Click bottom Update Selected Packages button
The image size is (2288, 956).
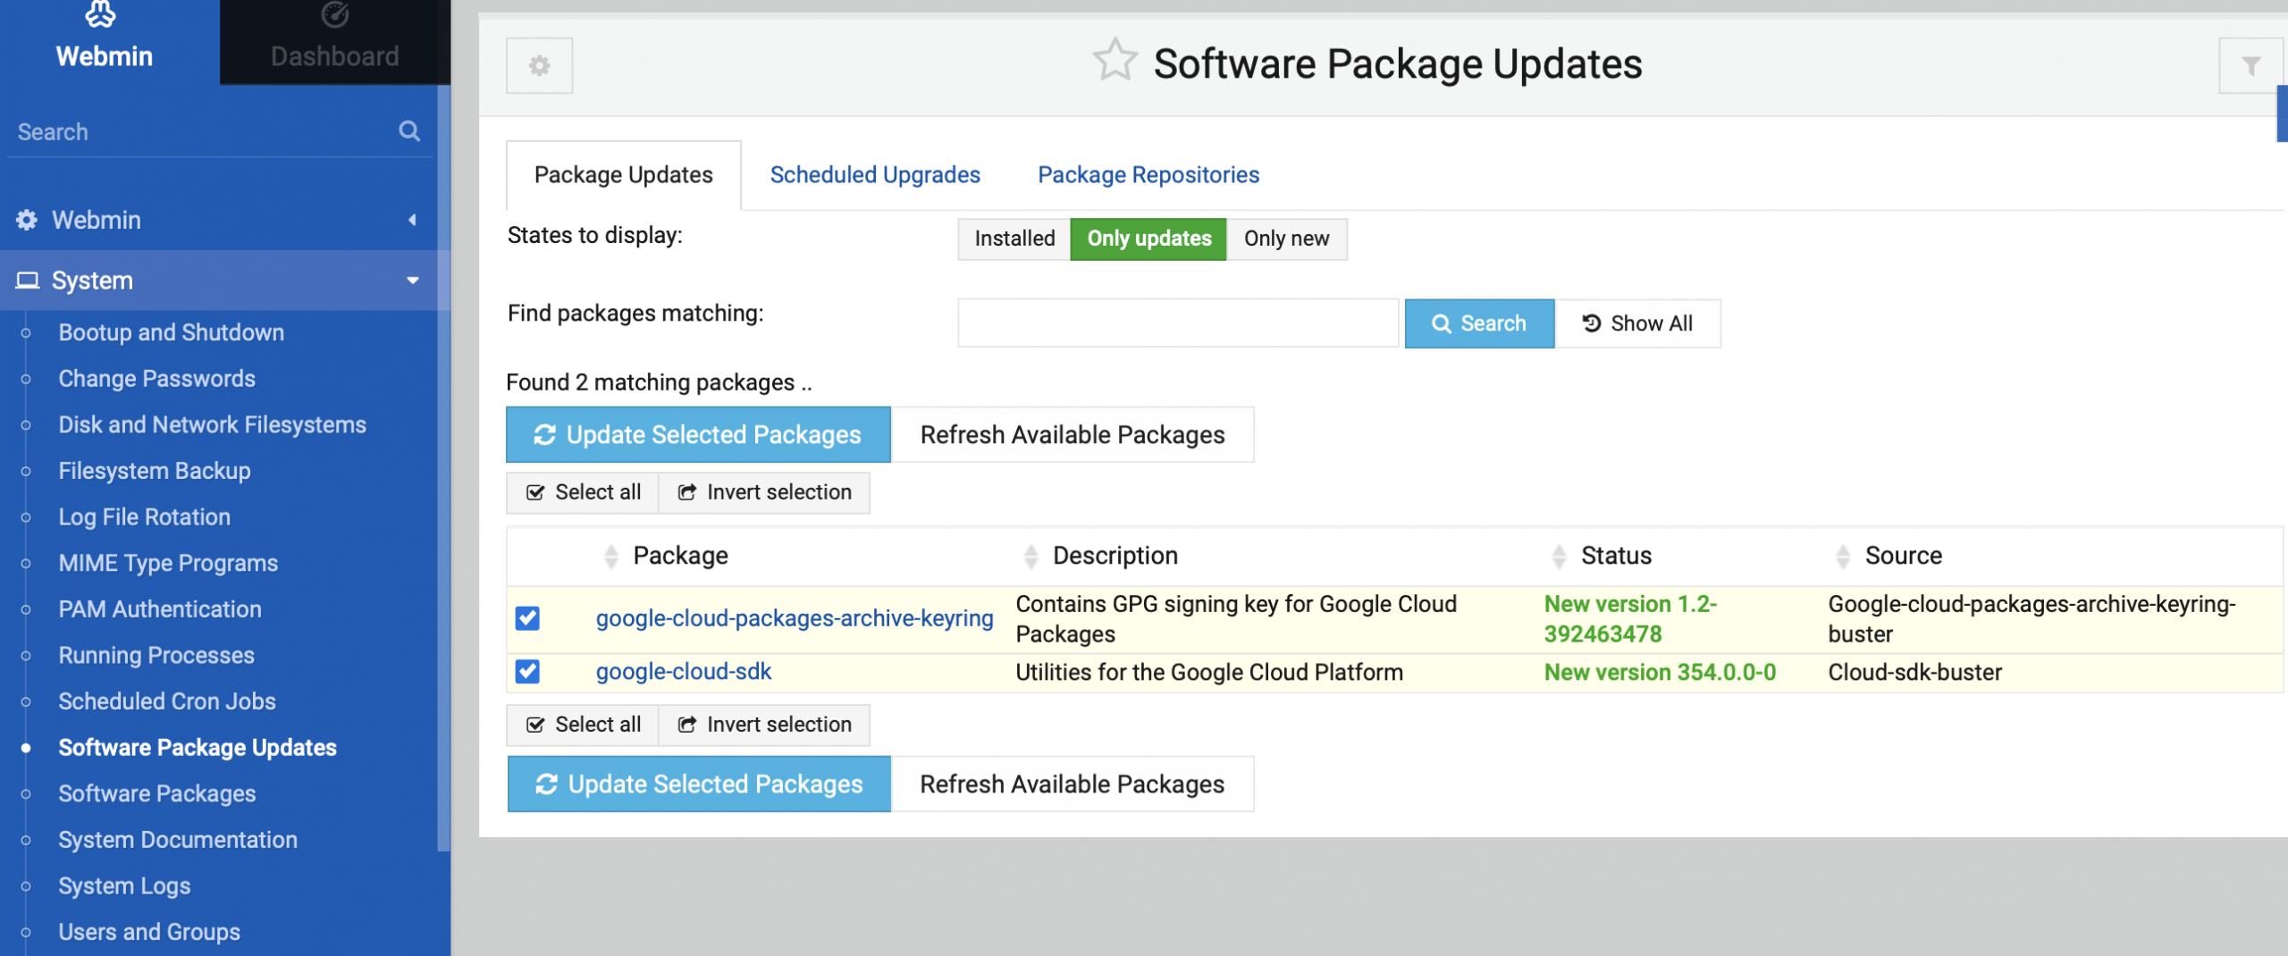[699, 784]
